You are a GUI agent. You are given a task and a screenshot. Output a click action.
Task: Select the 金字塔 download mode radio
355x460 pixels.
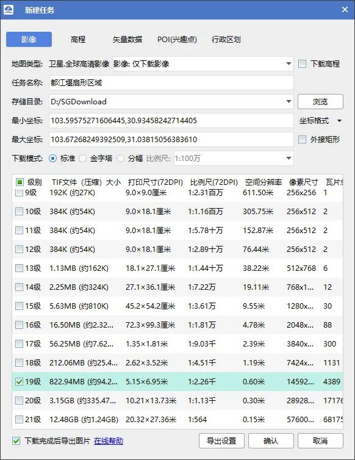click(x=83, y=159)
